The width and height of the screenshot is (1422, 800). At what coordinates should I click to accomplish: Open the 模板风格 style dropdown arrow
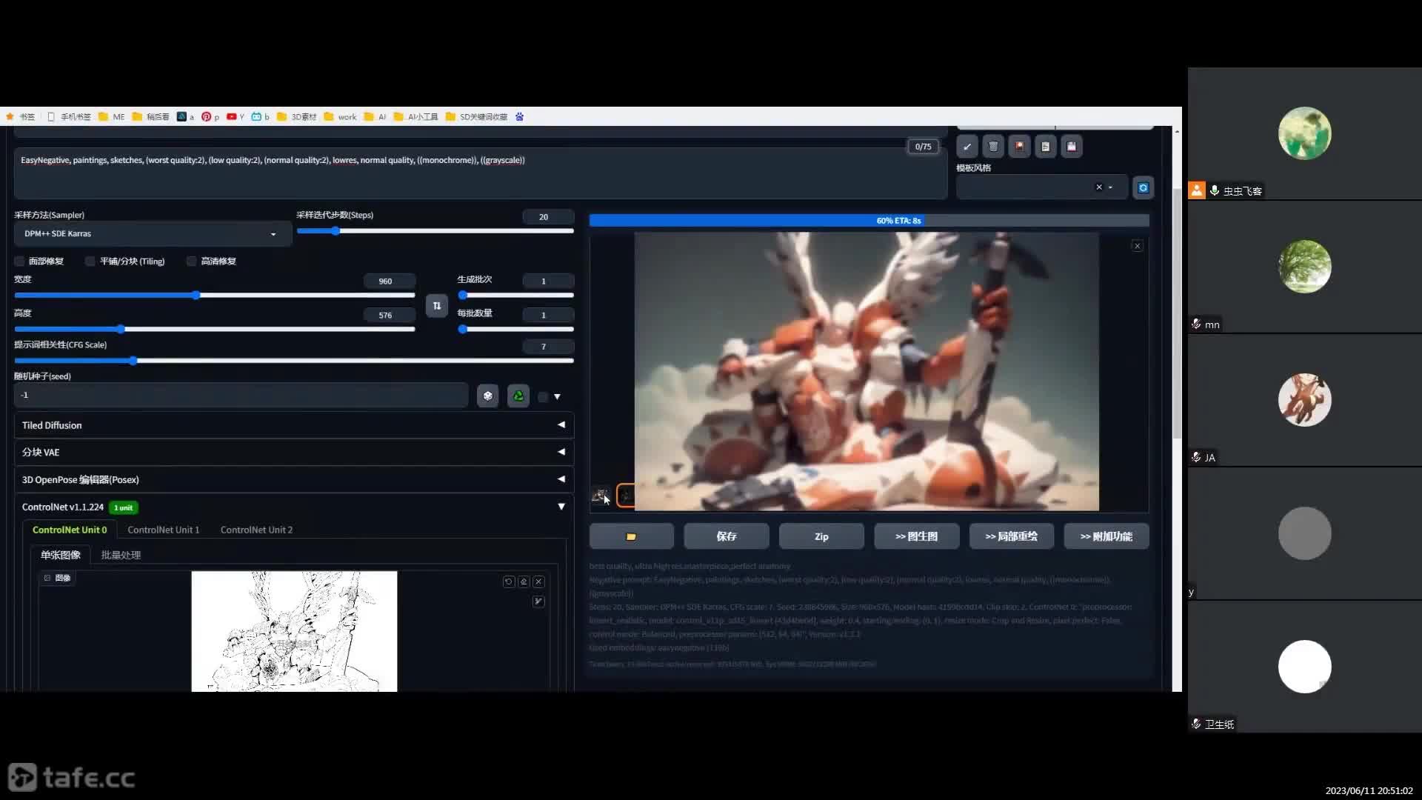1110,187
